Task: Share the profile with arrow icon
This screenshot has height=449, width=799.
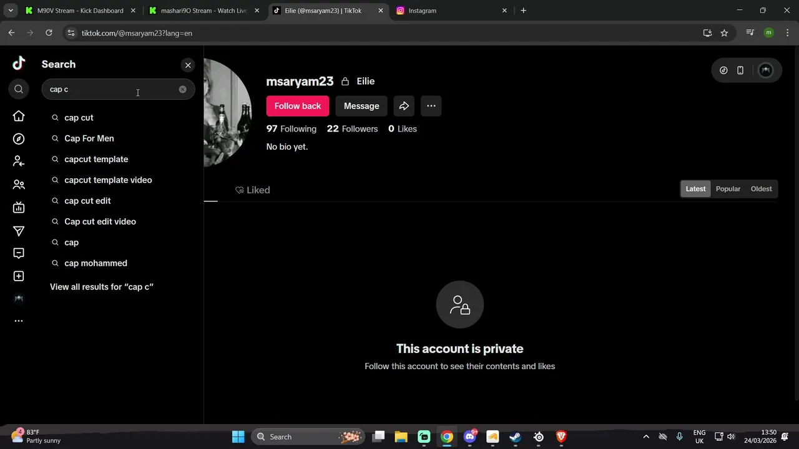Action: (404, 106)
